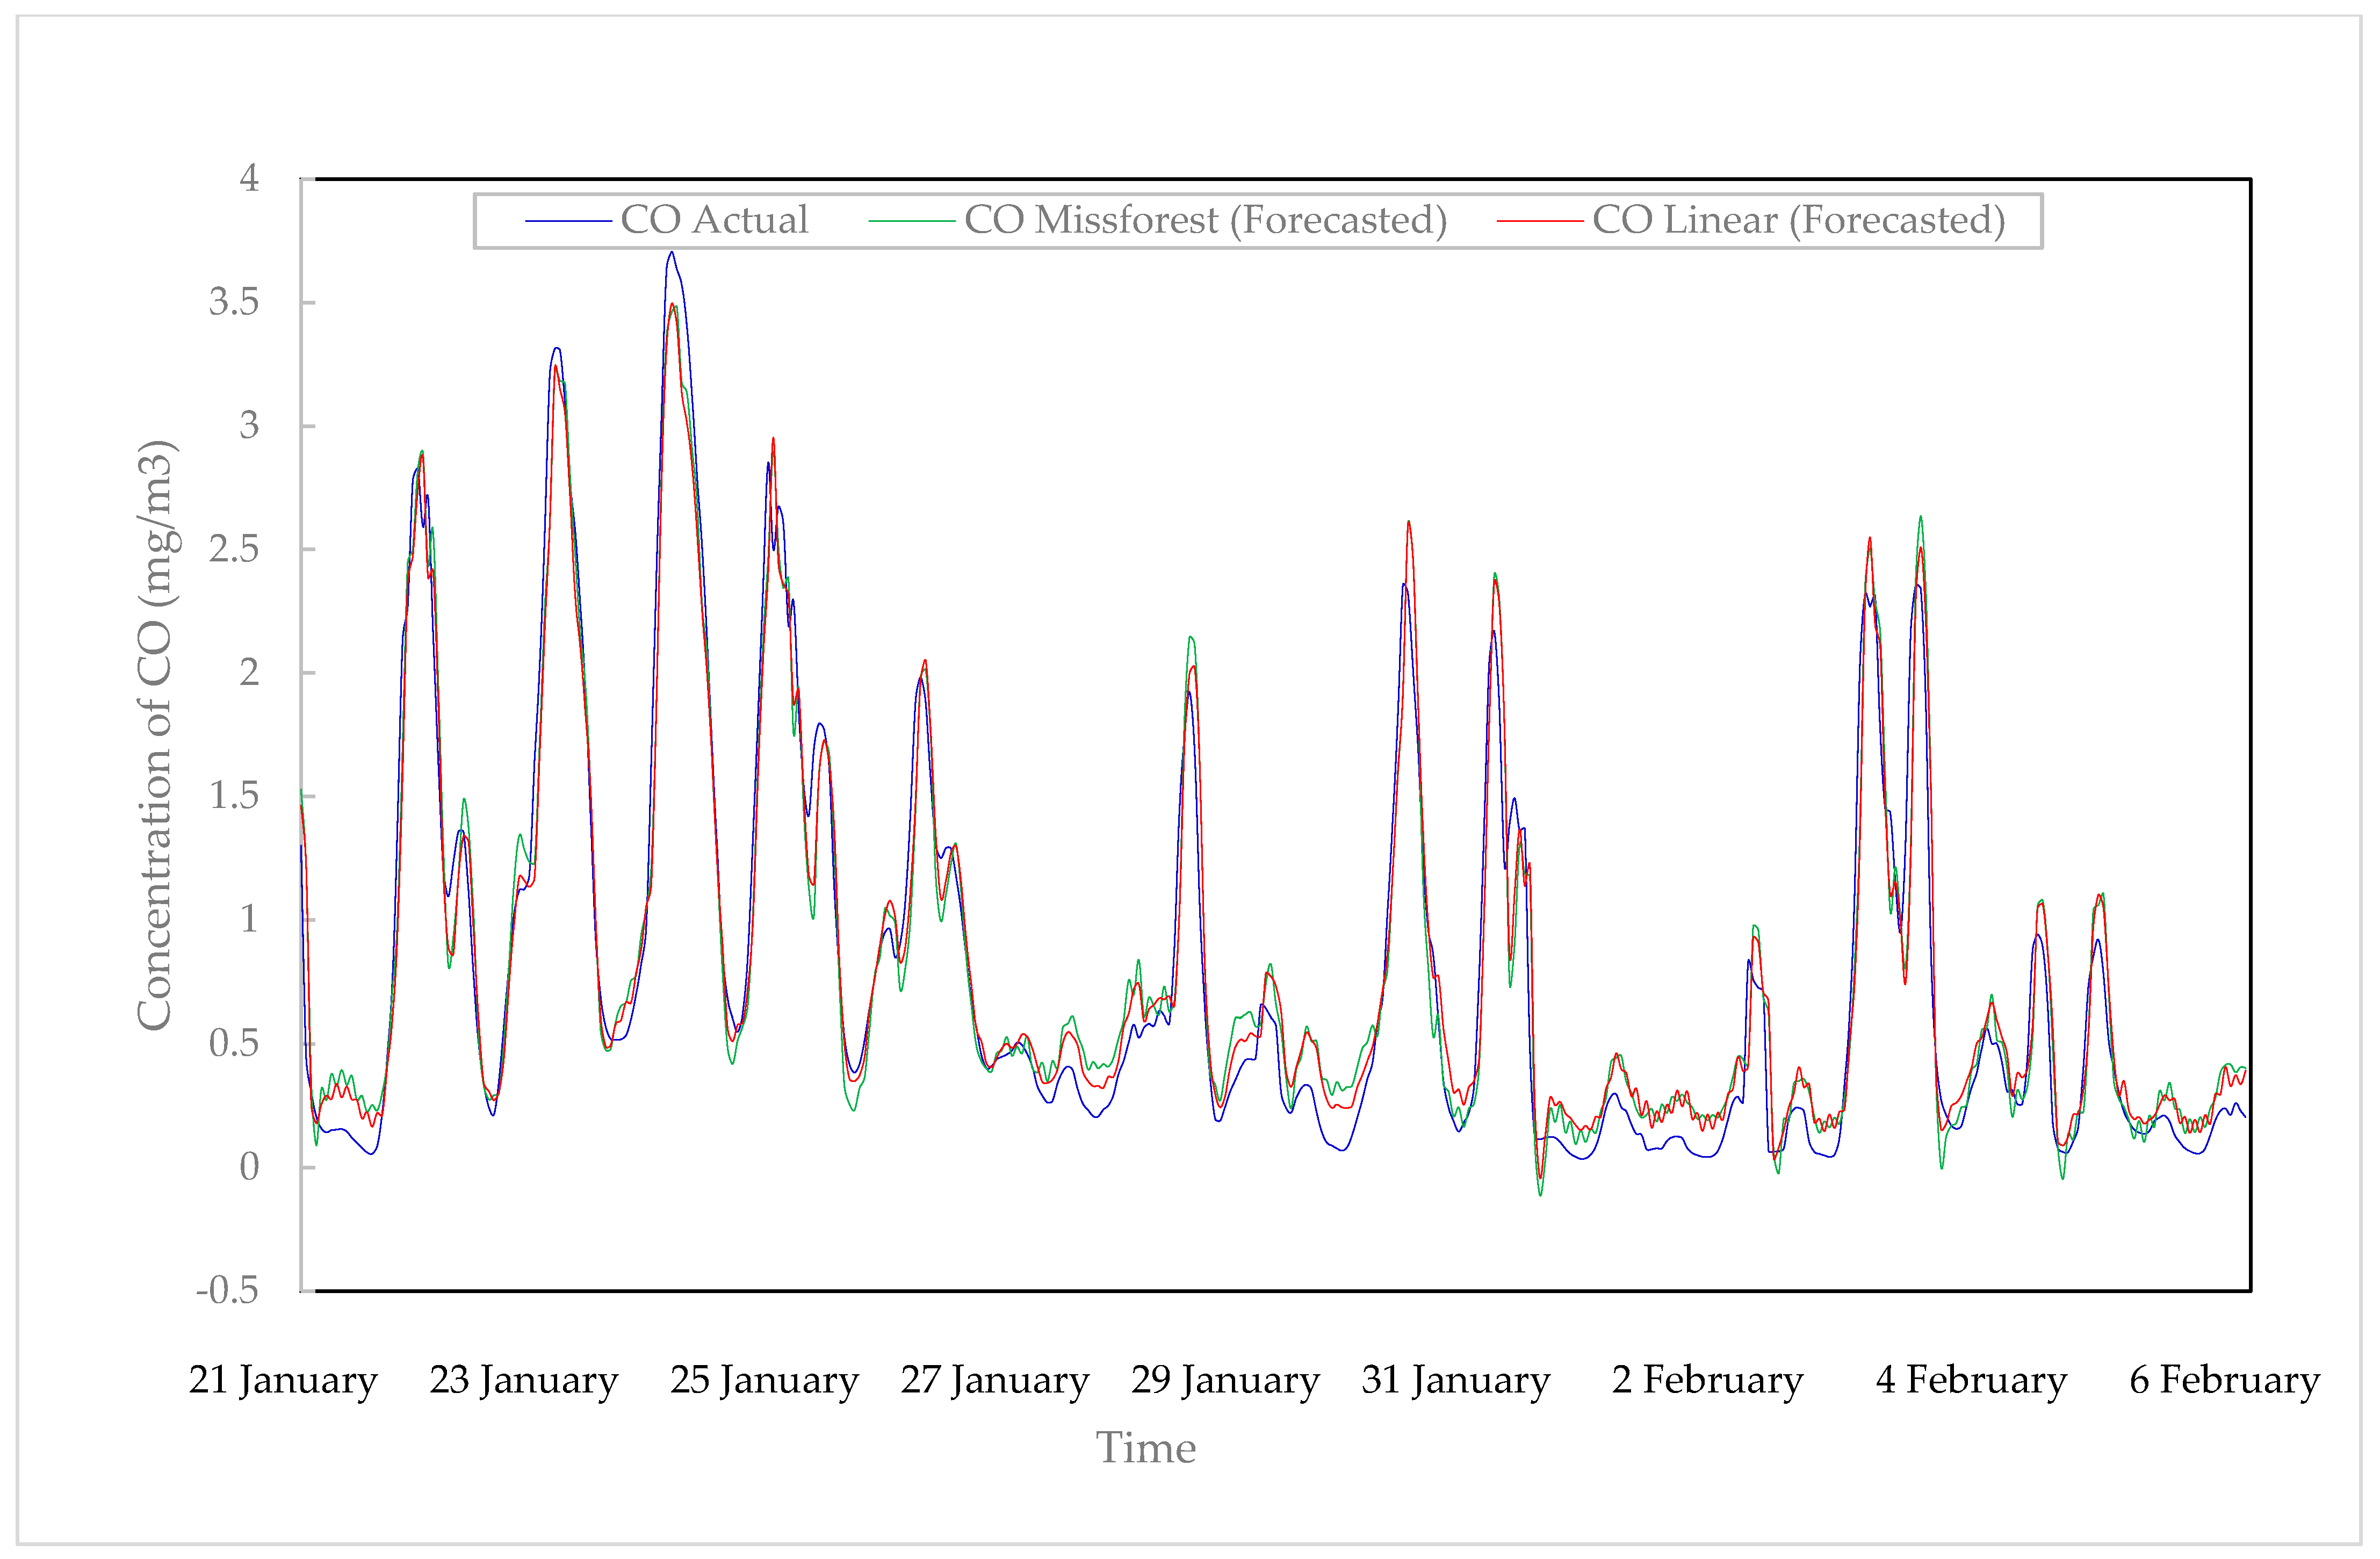Click the green line sample in legend
The width and height of the screenshot is (2380, 1559).
(911, 221)
